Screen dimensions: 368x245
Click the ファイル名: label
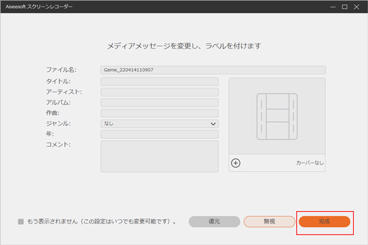[x=61, y=70]
